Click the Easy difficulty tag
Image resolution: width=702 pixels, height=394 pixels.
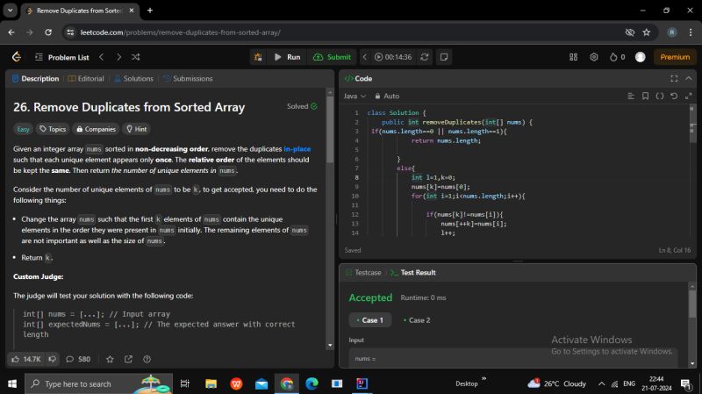23,129
